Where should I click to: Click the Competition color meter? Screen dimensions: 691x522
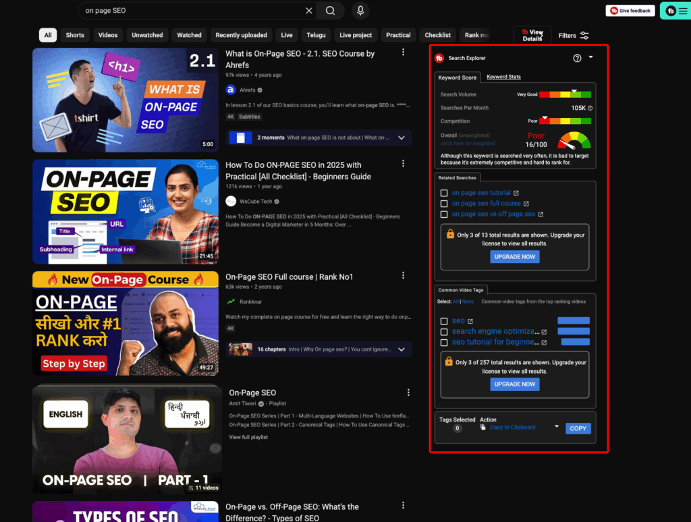coord(565,121)
